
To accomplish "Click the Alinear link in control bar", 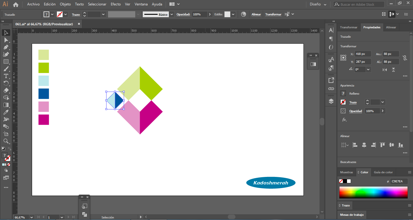I will [256, 14].
